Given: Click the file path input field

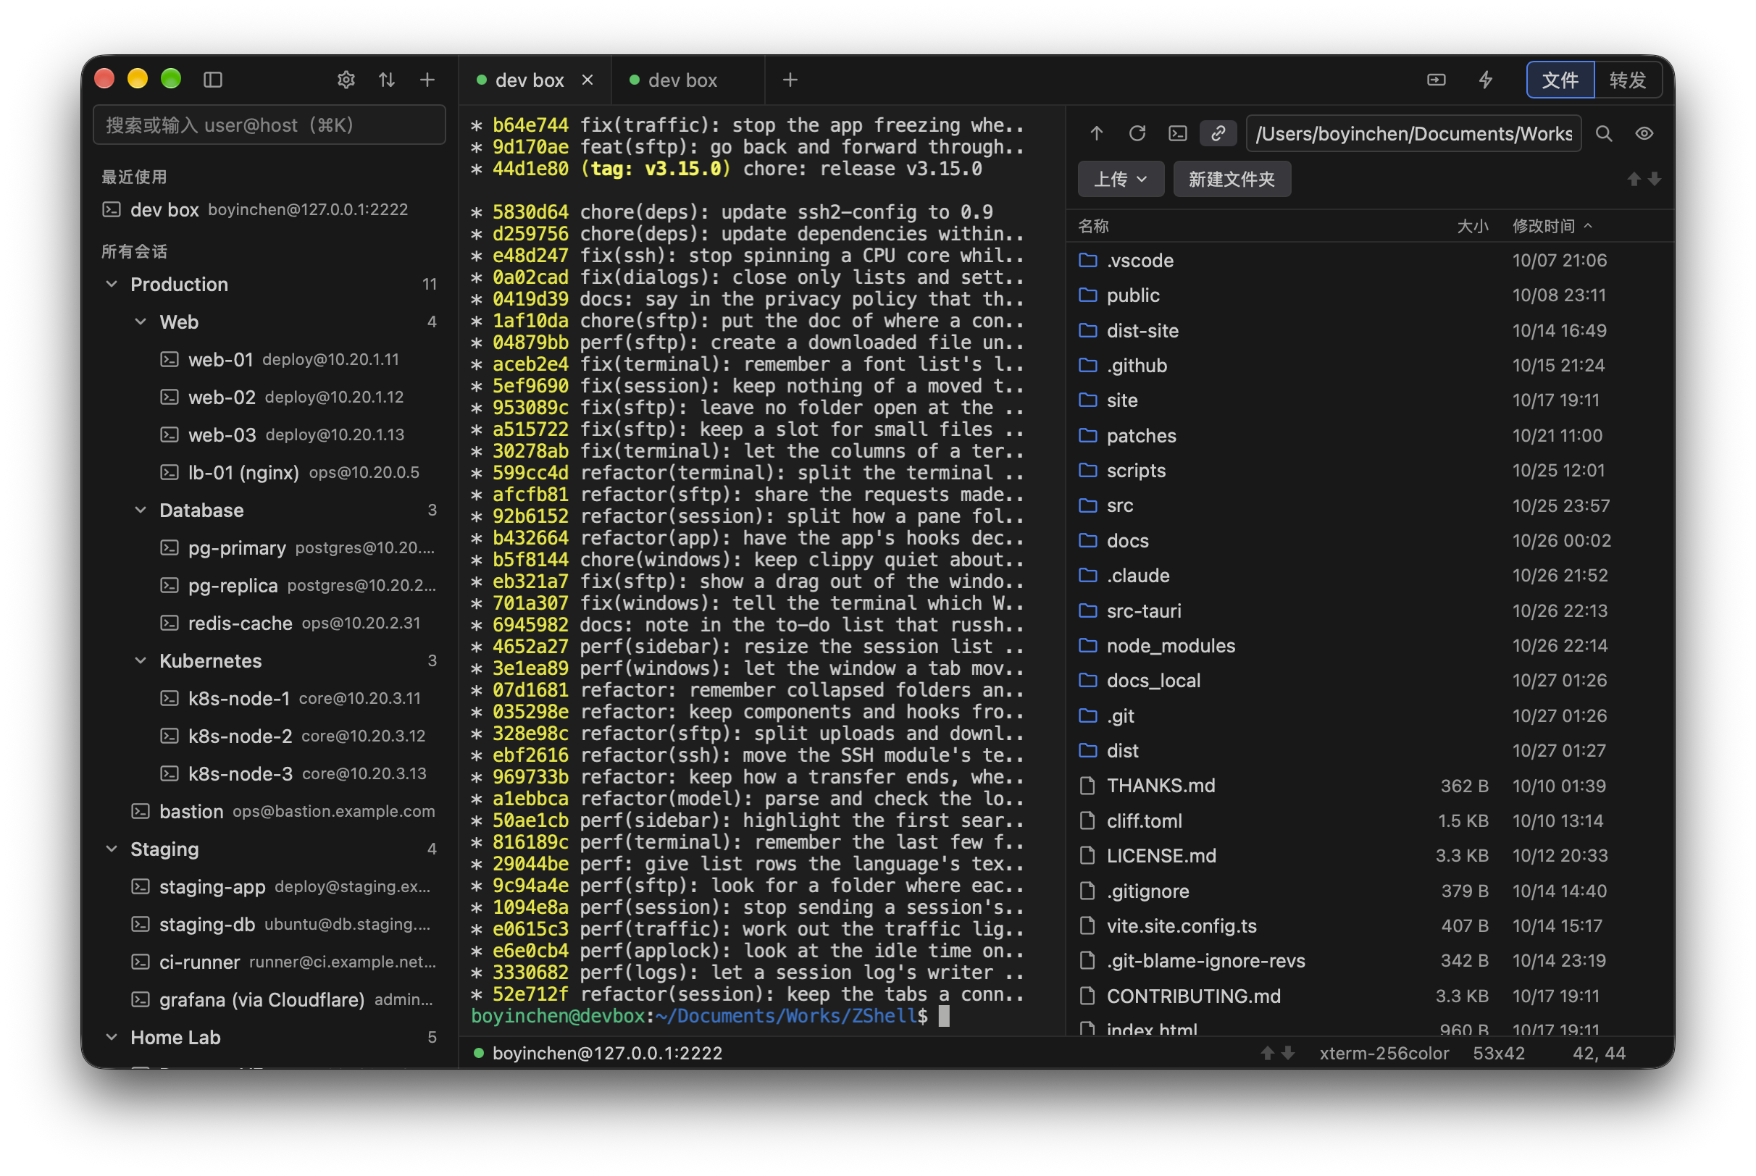Looking at the screenshot, I should [x=1414, y=133].
